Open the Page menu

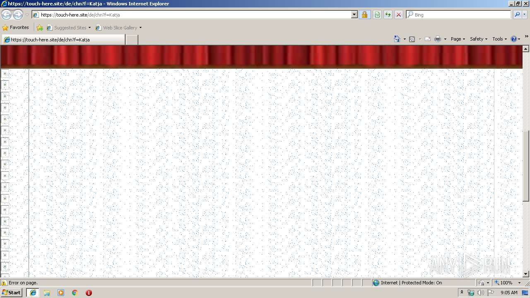pyautogui.click(x=458, y=39)
